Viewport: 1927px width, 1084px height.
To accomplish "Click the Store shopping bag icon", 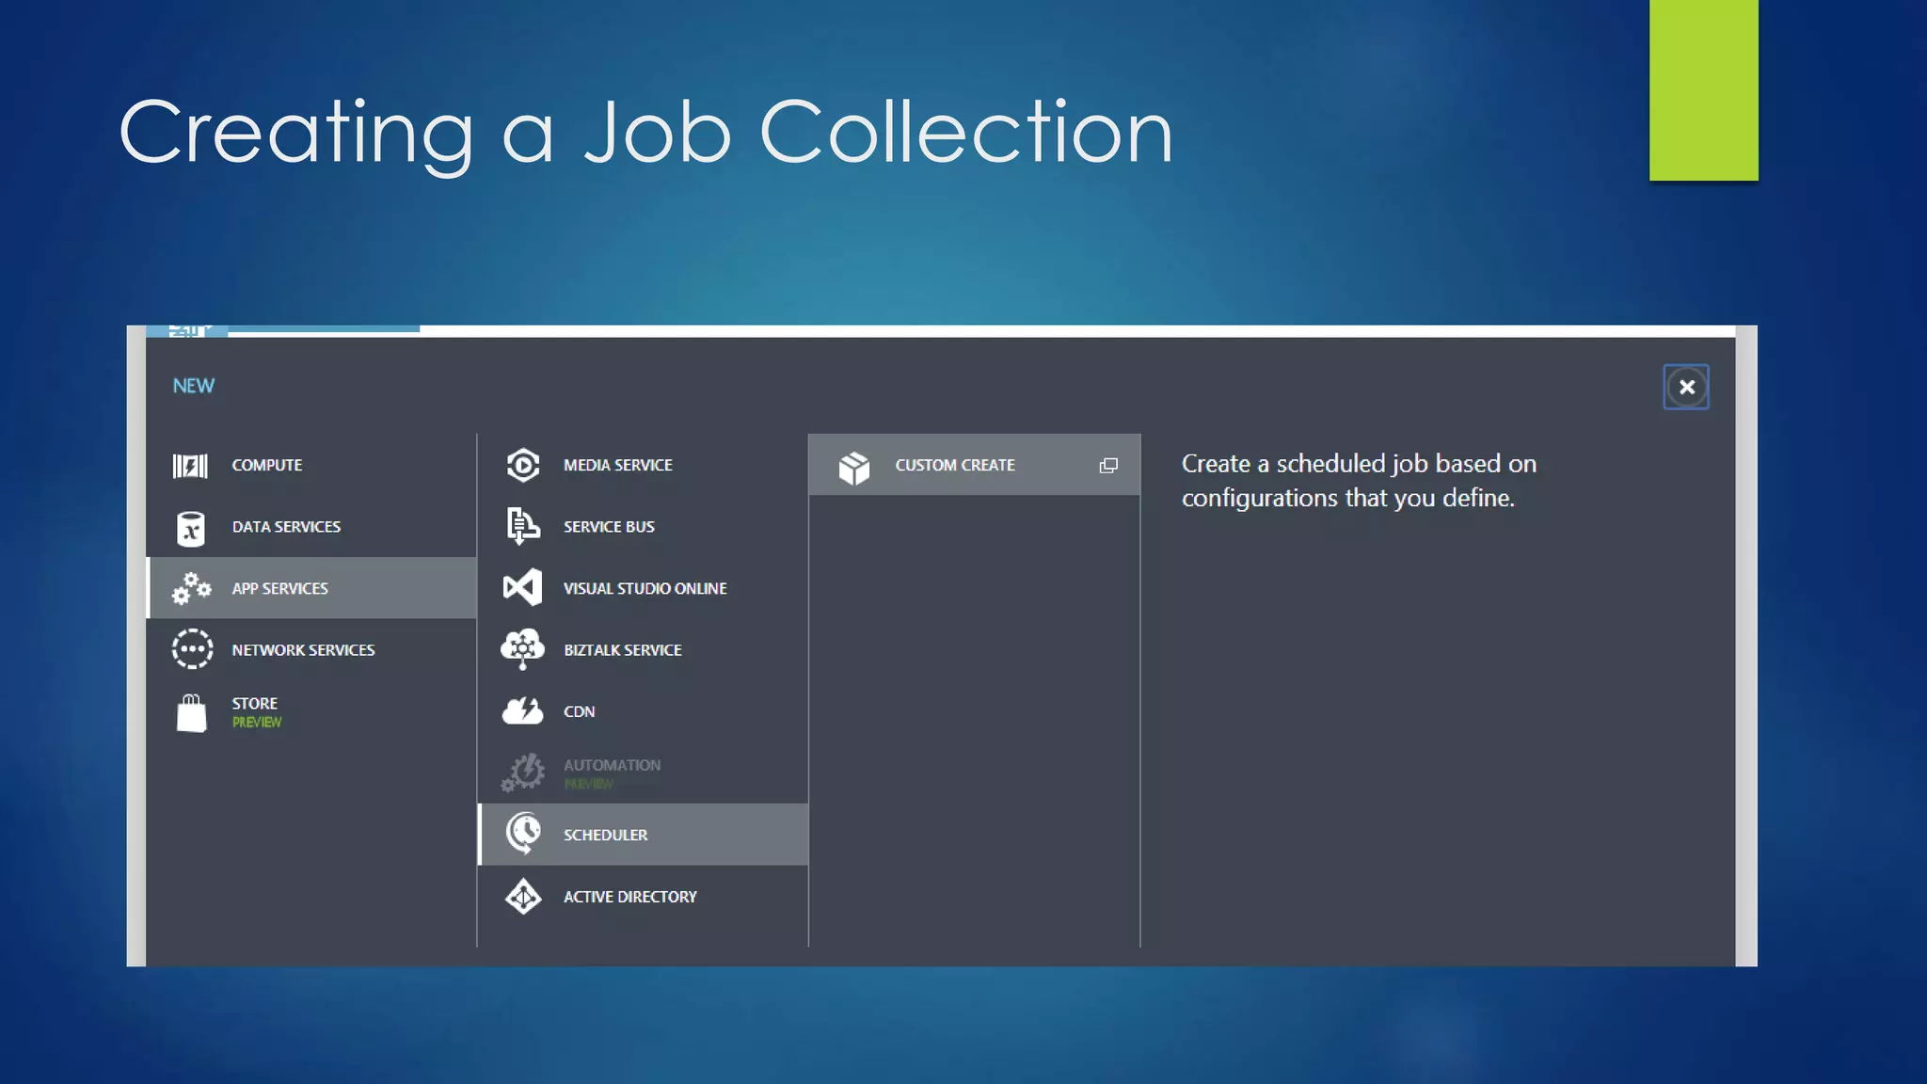I will tap(191, 713).
